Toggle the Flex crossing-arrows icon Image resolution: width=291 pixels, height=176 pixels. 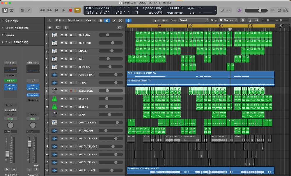tap(121, 20)
